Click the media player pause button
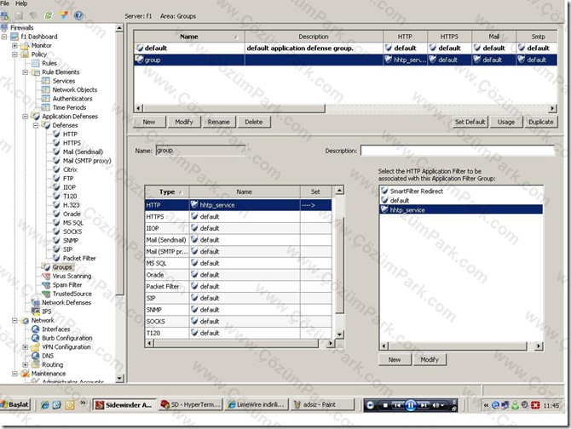The image size is (571, 429). (x=411, y=405)
